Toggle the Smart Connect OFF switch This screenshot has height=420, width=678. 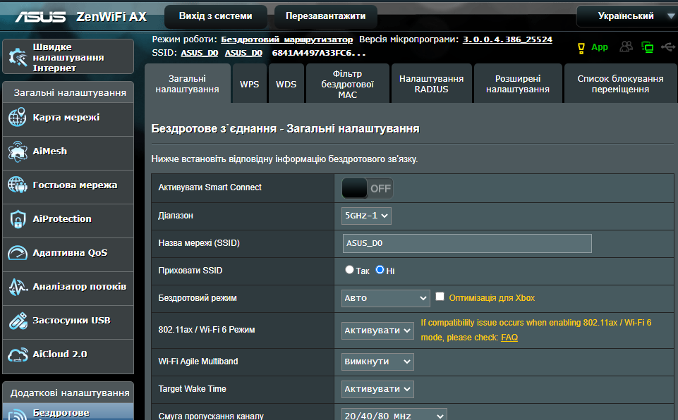click(368, 188)
